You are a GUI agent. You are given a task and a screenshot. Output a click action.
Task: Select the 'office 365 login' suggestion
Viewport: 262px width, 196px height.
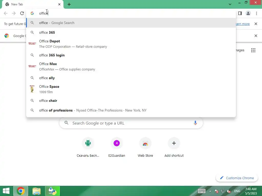click(131, 55)
